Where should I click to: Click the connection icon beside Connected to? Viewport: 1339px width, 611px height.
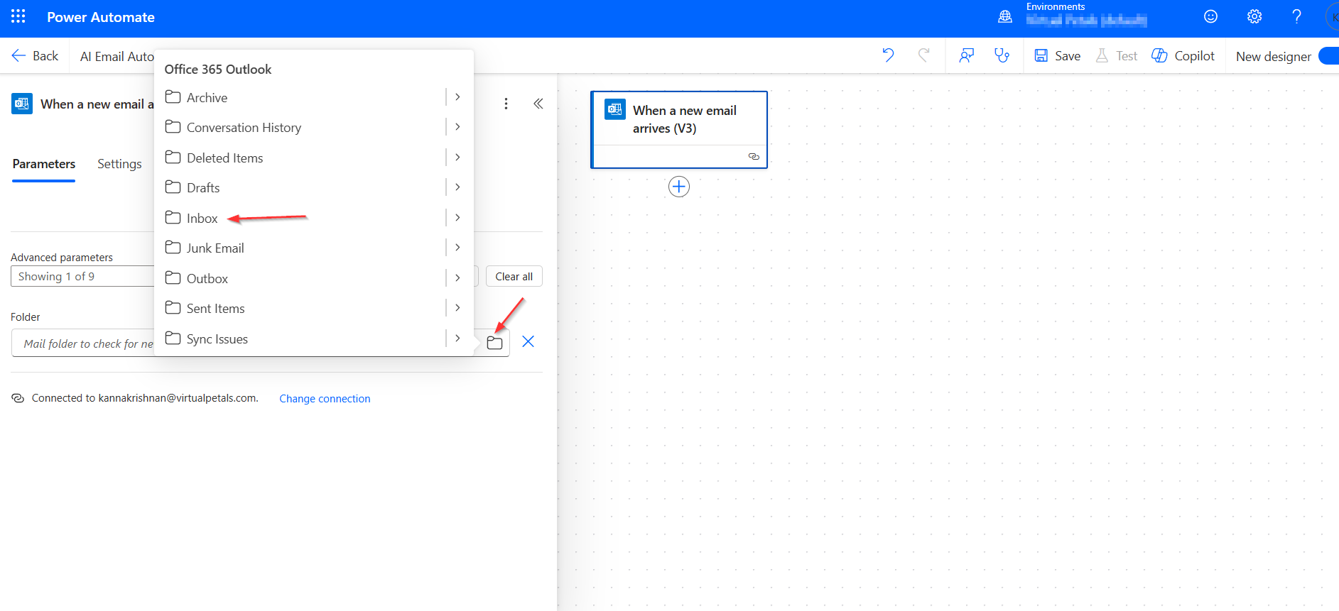coord(18,398)
